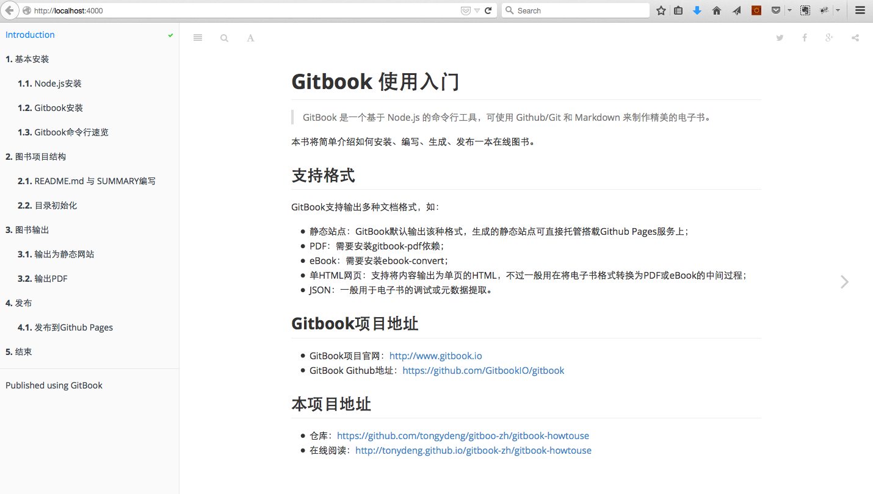Click the next page arrow on right edge
873x494 pixels.
coord(844,282)
